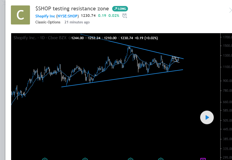
Task: Click the LONG position badge
Action: 120,9
